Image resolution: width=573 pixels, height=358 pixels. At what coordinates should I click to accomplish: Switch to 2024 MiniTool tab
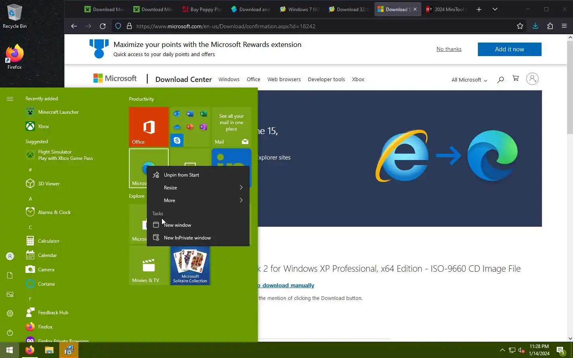(x=446, y=9)
